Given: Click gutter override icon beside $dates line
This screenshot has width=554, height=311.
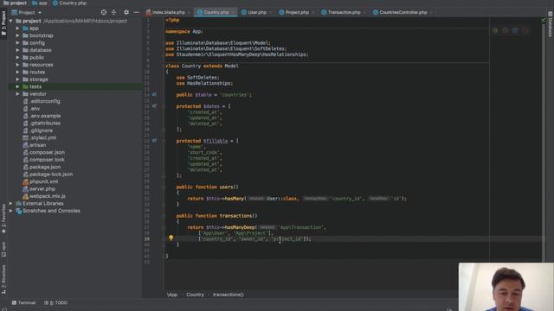Looking at the screenshot, I should click(x=154, y=105).
